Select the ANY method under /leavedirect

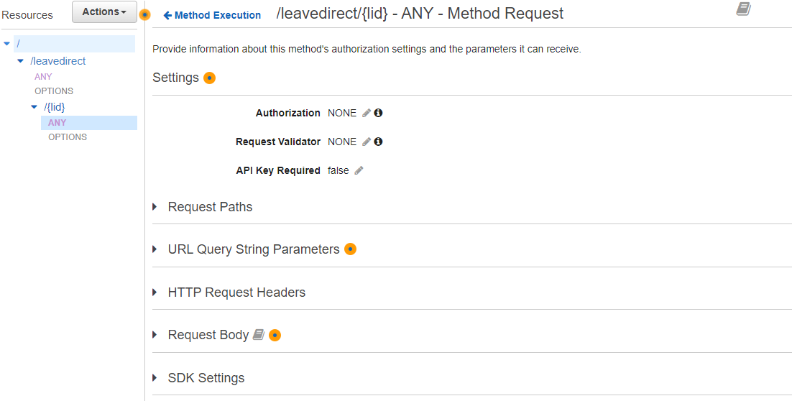43,76
